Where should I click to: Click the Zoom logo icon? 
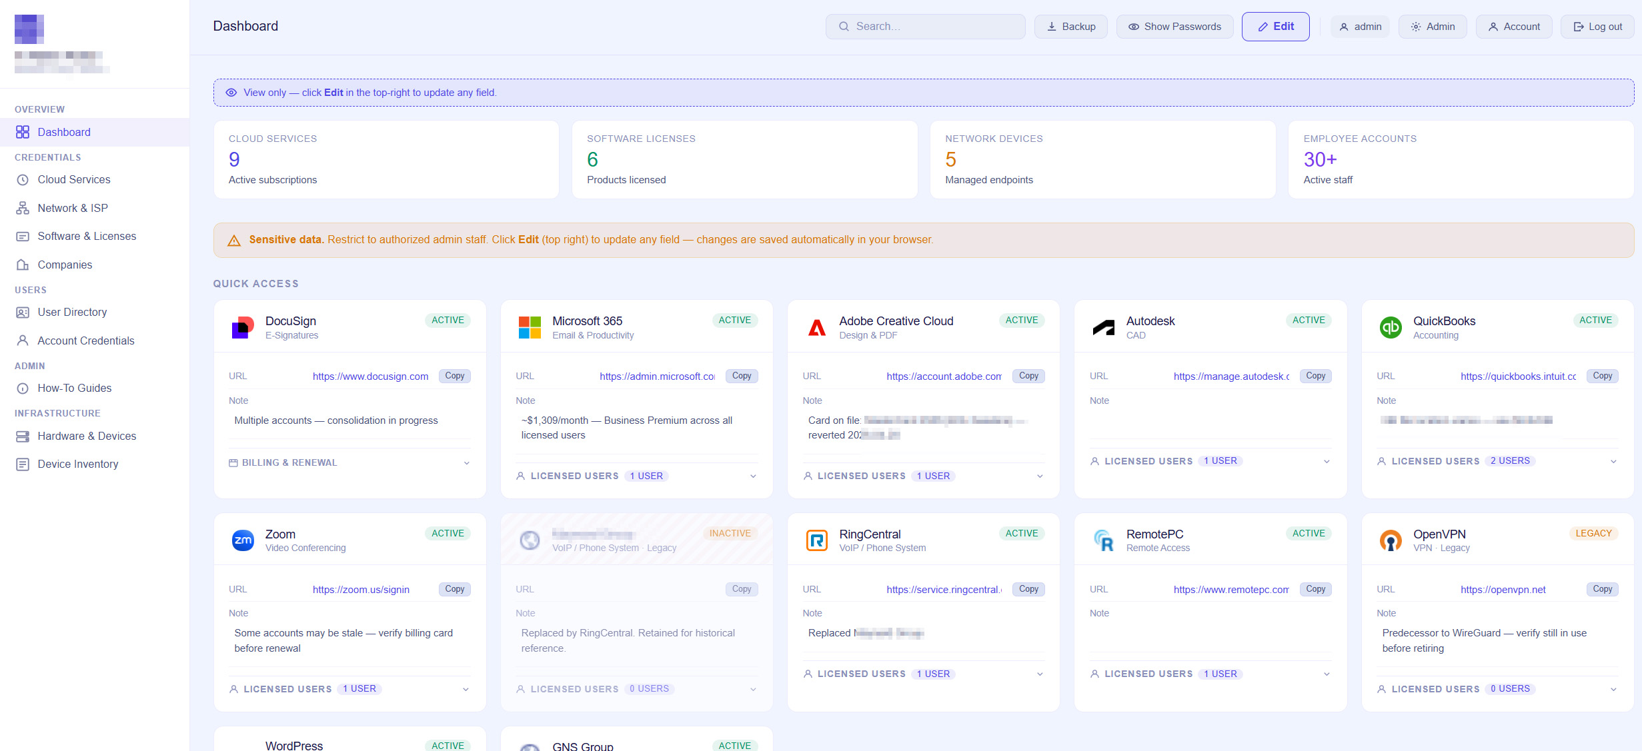pos(243,540)
